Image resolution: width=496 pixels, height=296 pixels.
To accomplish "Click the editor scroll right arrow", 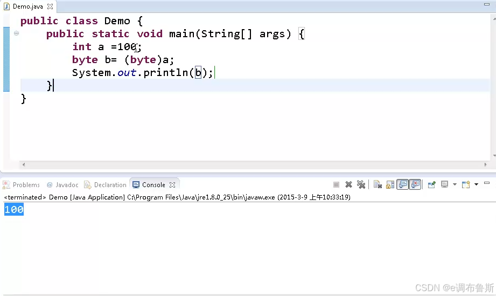I will (486, 164).
